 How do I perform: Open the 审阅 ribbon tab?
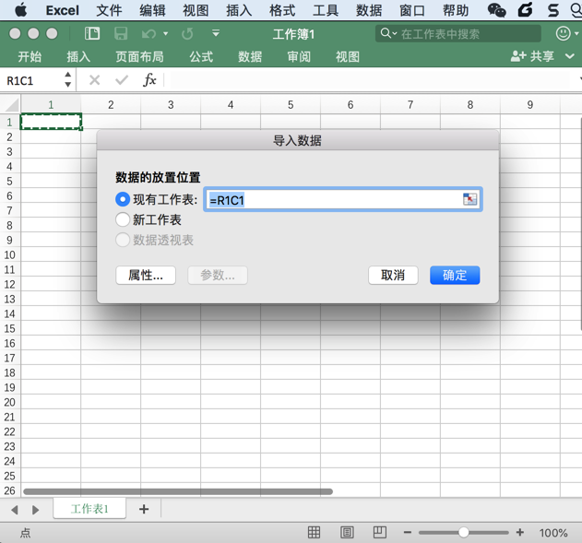pyautogui.click(x=299, y=57)
